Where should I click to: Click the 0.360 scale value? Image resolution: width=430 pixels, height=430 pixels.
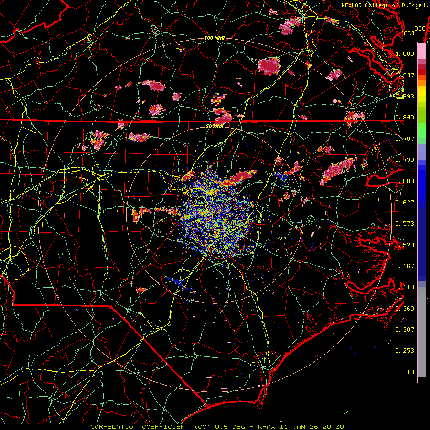coord(405,308)
